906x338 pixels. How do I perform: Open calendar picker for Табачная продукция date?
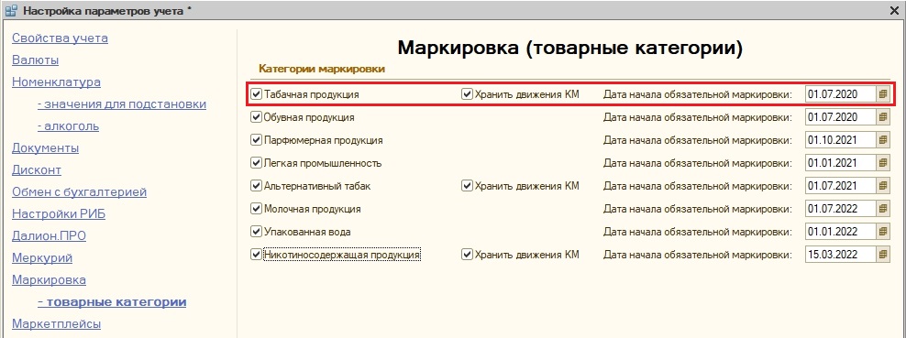click(883, 94)
